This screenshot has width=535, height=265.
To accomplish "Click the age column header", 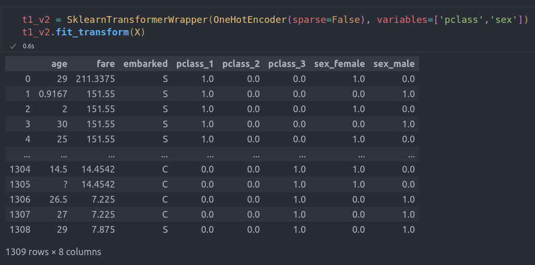I will 59,64.
